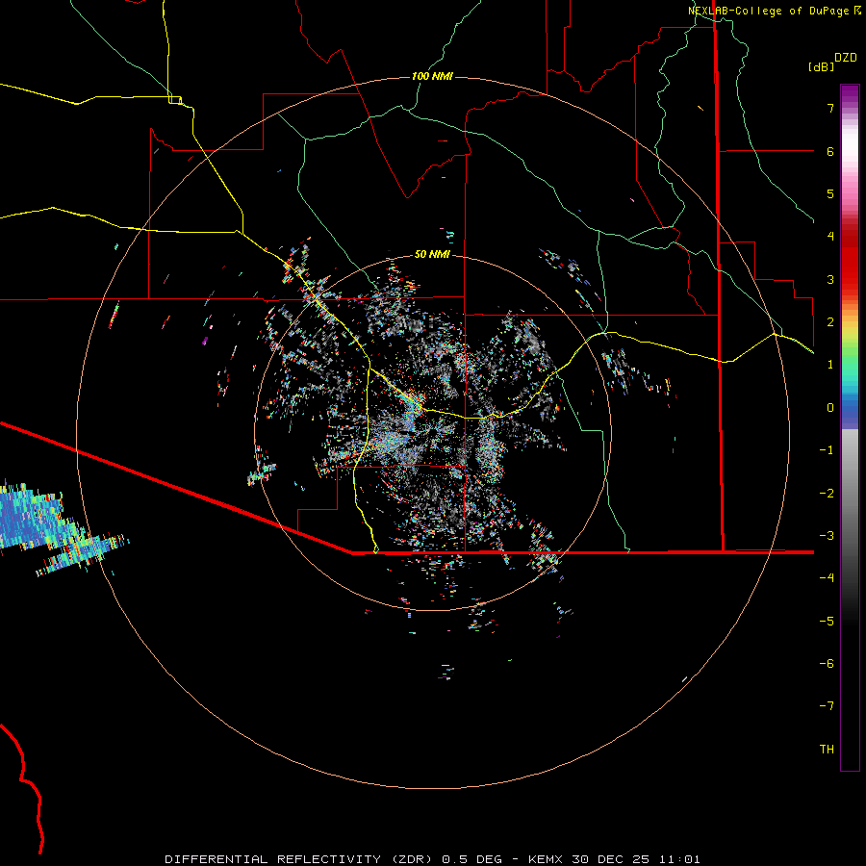Viewport: 866px width, 866px height.
Task: Click the '3' value on color scale
Action: (x=830, y=279)
